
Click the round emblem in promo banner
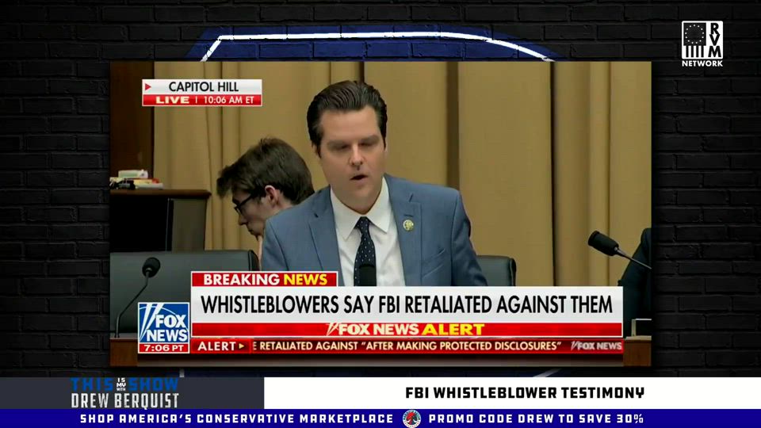[x=411, y=418]
